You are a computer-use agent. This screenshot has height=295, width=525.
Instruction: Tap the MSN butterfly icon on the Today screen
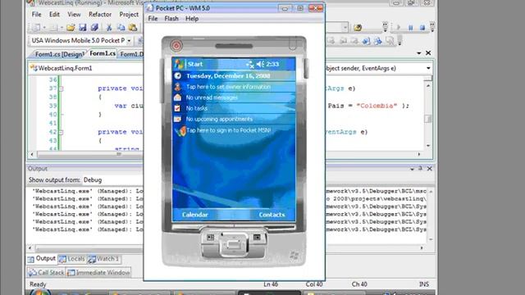[180, 131]
